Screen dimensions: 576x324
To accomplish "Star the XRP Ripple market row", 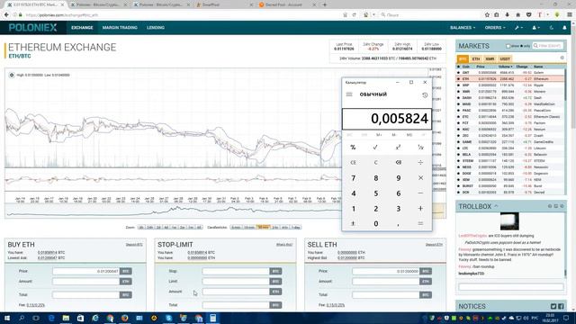I will coord(458,85).
